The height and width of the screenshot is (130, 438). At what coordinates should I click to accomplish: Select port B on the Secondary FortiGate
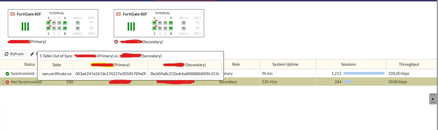[171, 28]
